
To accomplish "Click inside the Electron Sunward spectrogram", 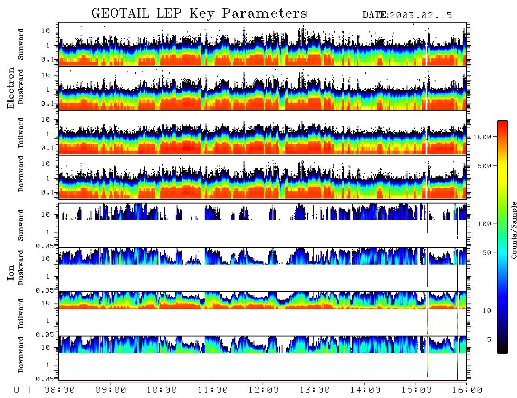I will 263,44.
